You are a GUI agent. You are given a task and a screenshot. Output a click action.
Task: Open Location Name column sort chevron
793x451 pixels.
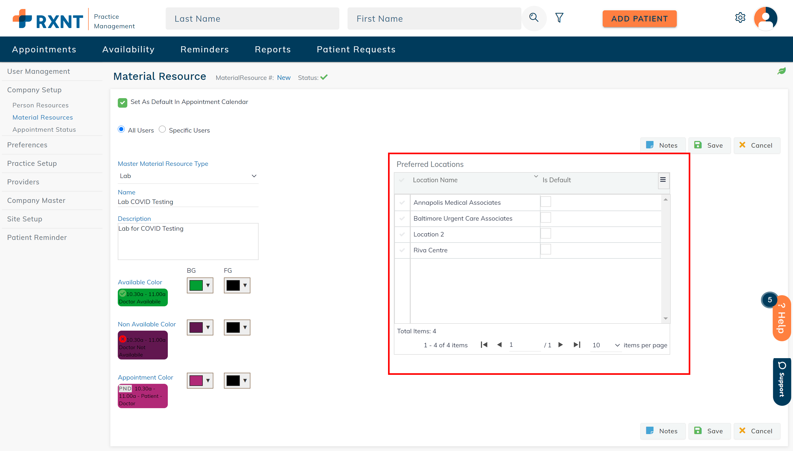coord(536,176)
